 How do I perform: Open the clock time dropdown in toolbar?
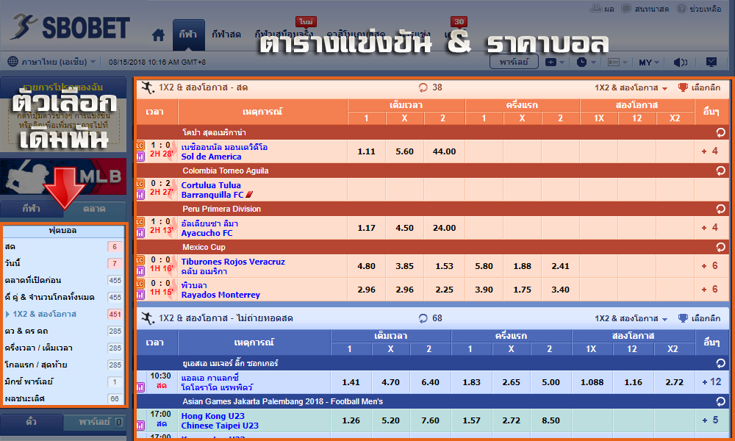pos(586,62)
